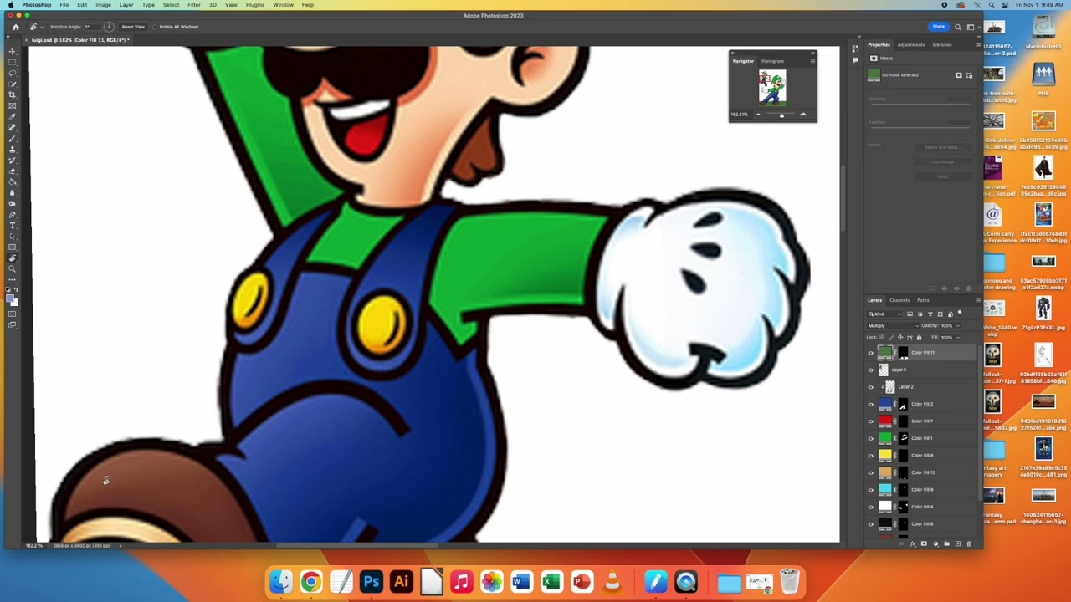The width and height of the screenshot is (1071, 602).
Task: Select the Clone Stamp tool
Action: pyautogui.click(x=12, y=150)
